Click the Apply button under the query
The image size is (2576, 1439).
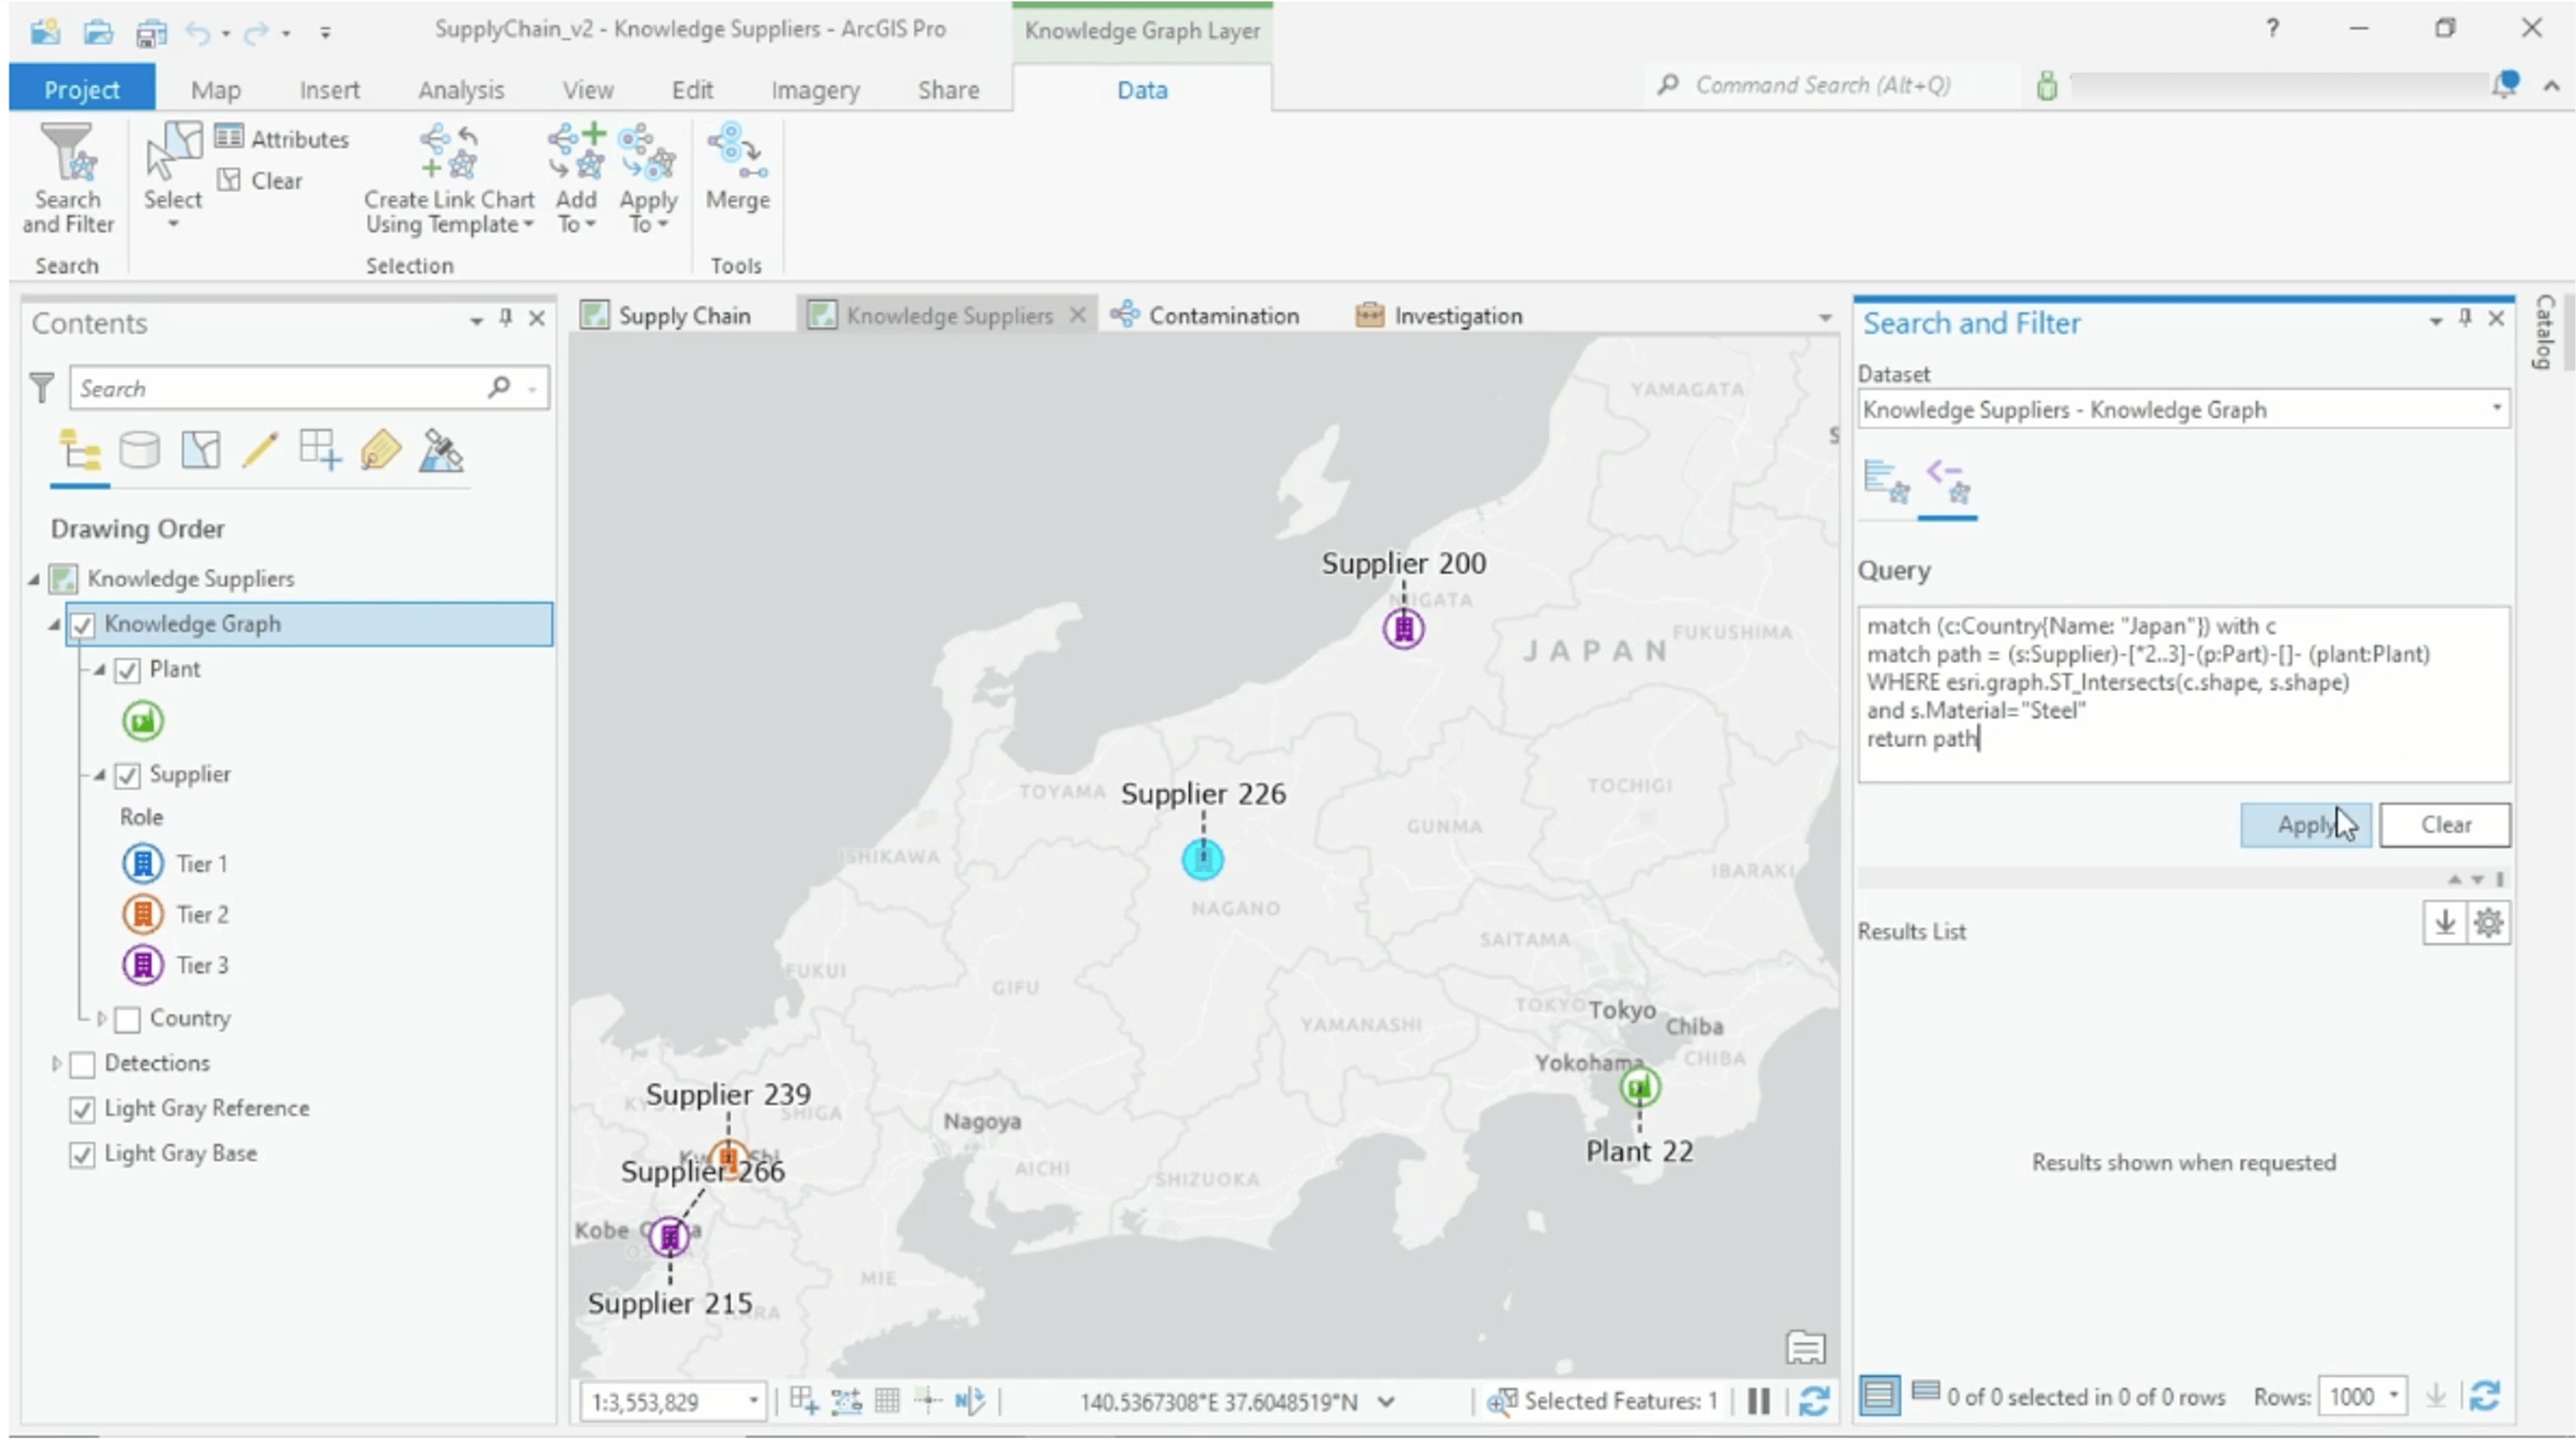(2305, 824)
